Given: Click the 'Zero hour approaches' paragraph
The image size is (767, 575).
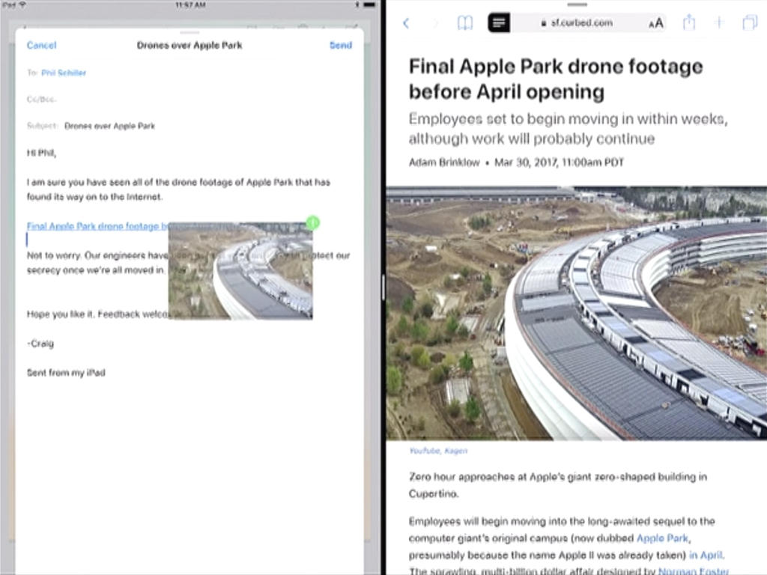Looking at the screenshot, I should [557, 485].
